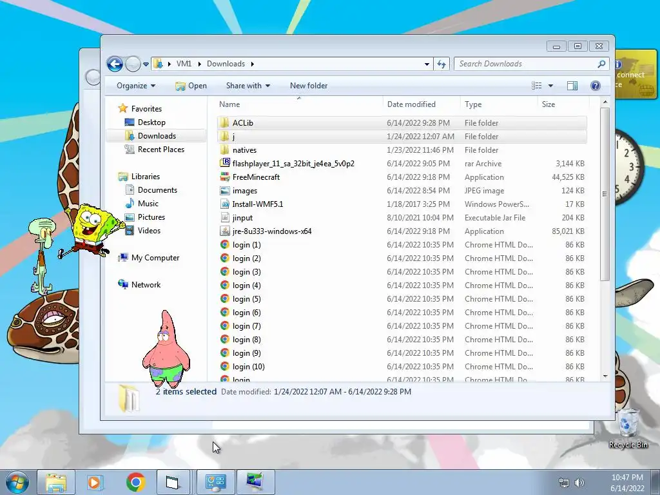Open the Windows Start menu orb
The height and width of the screenshot is (495, 660).
coord(17,482)
